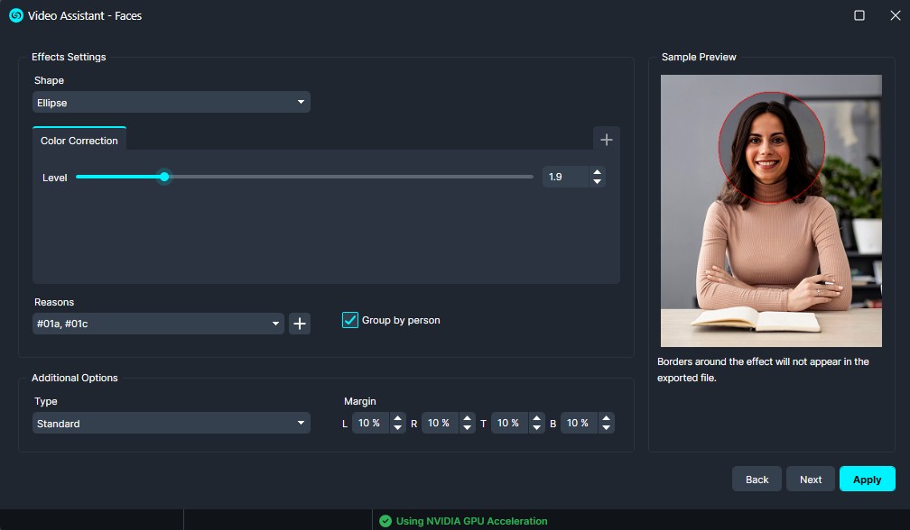Decrease the right margin (R) value
This screenshot has width=910, height=530.
point(468,427)
